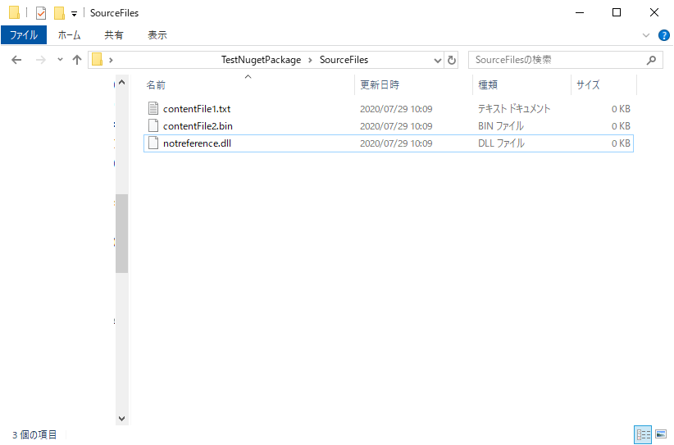The width and height of the screenshot is (674, 445).
Task: Select contentFile1.txt file name
Action: tap(197, 109)
